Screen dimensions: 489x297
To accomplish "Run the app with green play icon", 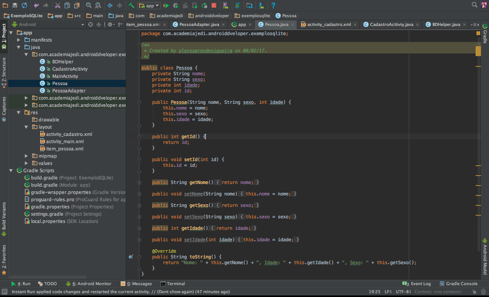I will (166, 5).
